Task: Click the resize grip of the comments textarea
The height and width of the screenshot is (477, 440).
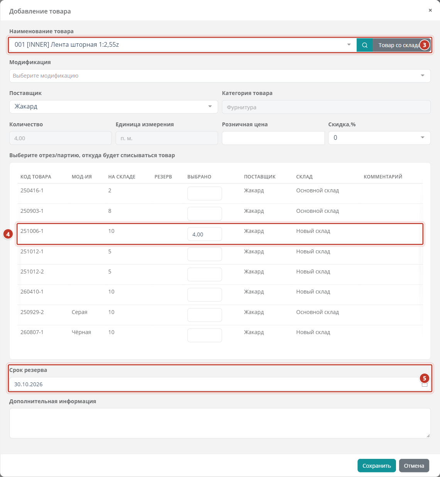Action: [428, 436]
